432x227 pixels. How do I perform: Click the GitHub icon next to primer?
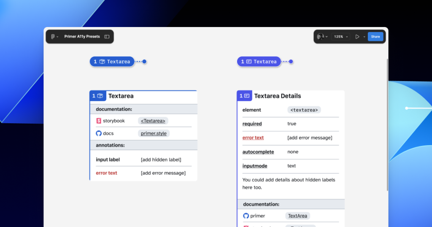coord(246,216)
